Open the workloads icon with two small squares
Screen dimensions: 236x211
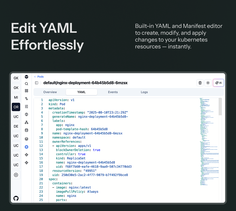click(26, 99)
